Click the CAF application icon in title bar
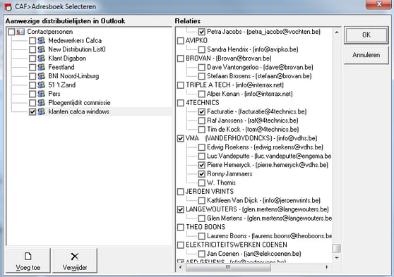 (8, 7)
